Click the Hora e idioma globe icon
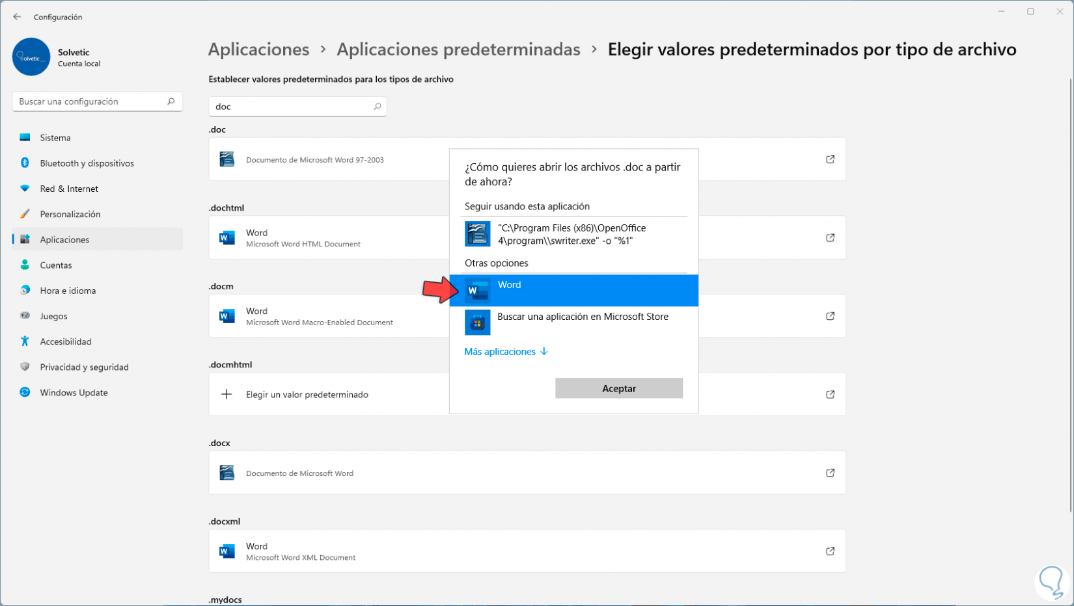This screenshot has width=1074, height=606. [25, 290]
